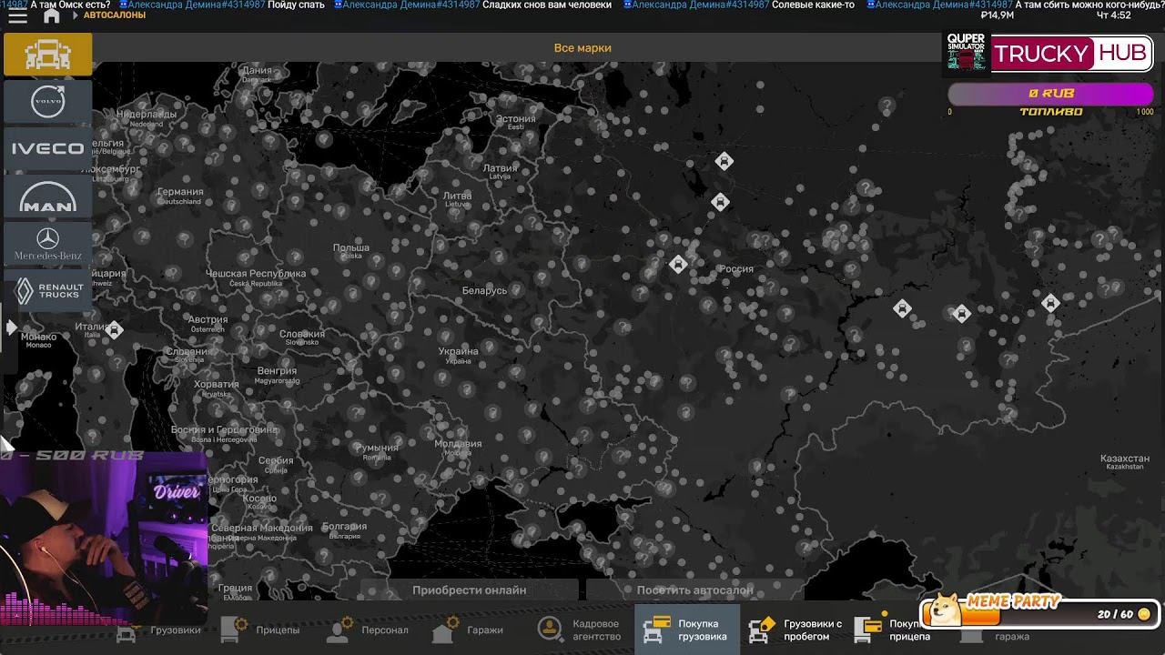This screenshot has width=1165, height=655.
Task: Click the Польша label on the map
Action: (351, 247)
